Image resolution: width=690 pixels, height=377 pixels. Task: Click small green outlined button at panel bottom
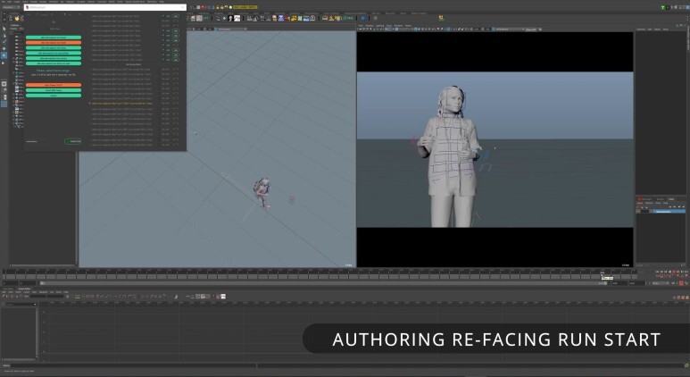point(73,141)
